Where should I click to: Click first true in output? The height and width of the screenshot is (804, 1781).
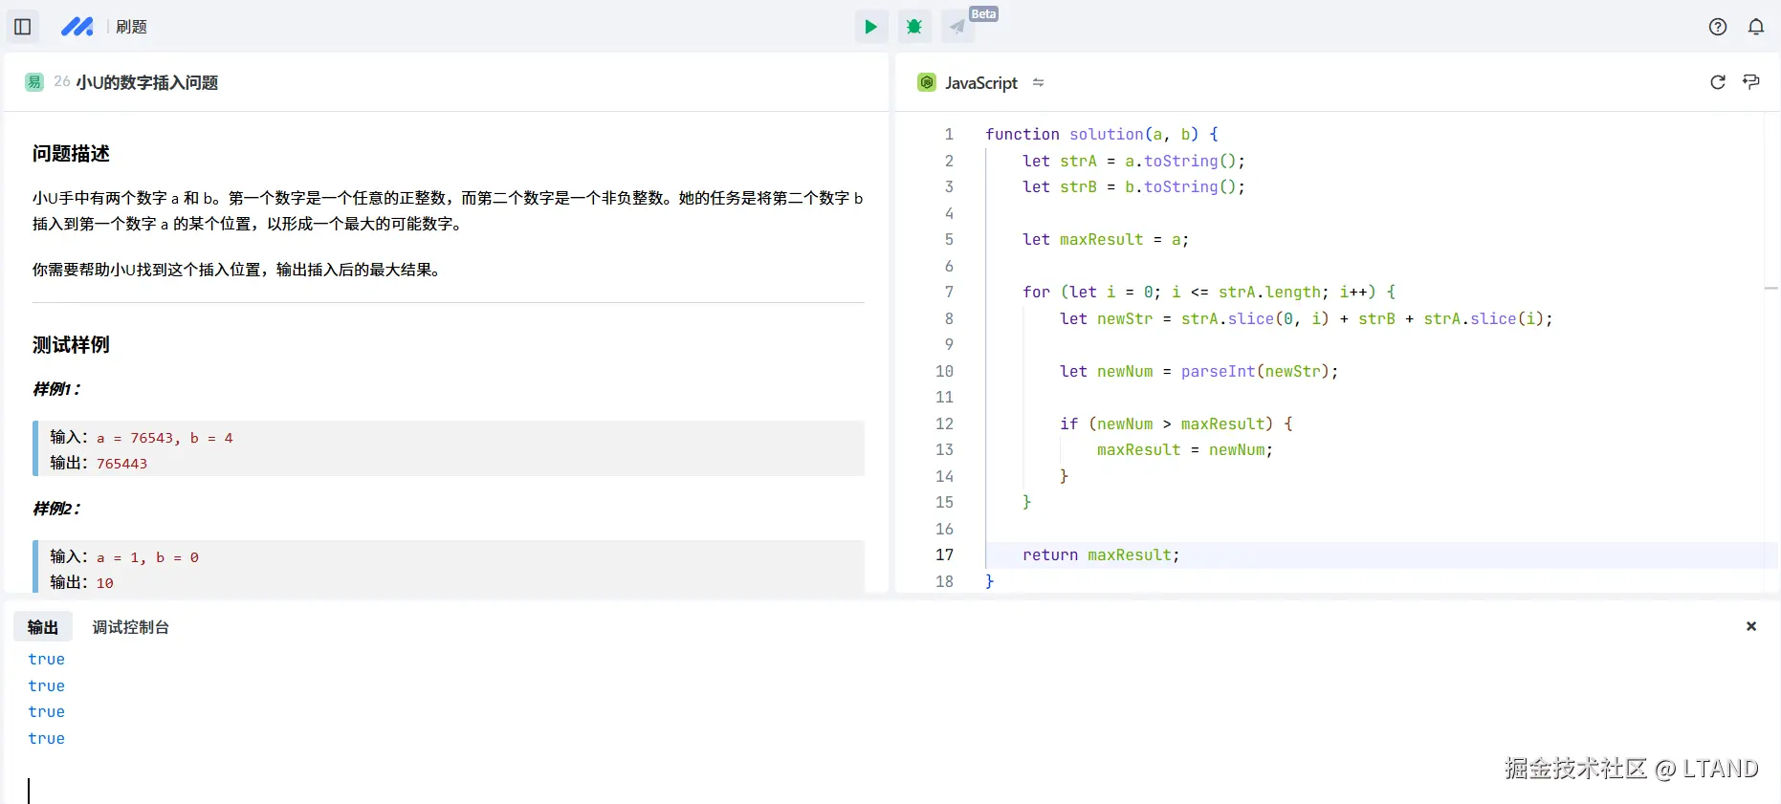click(x=47, y=660)
